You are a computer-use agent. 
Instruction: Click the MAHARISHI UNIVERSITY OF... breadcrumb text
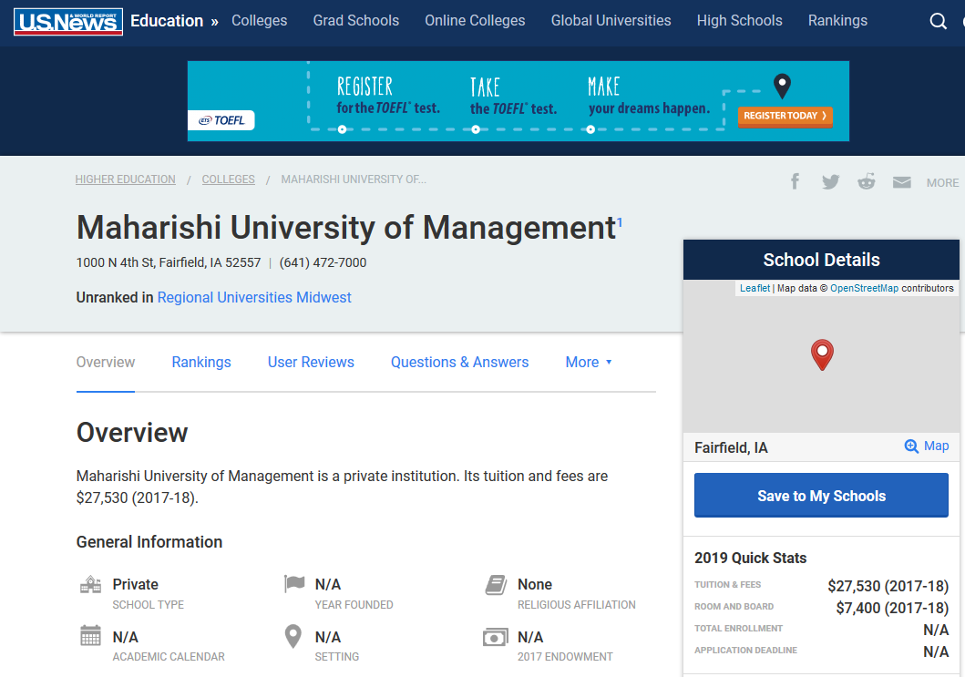click(354, 180)
